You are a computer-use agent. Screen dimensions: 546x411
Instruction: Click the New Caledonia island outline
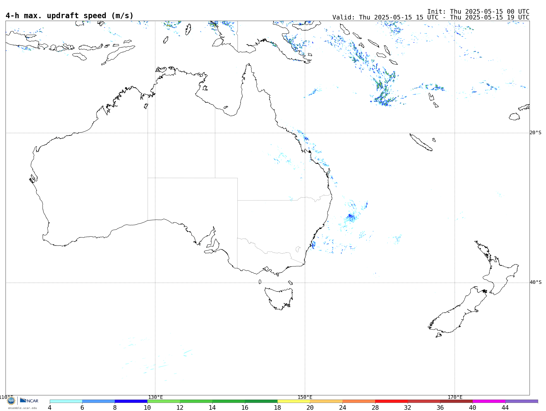(421, 142)
